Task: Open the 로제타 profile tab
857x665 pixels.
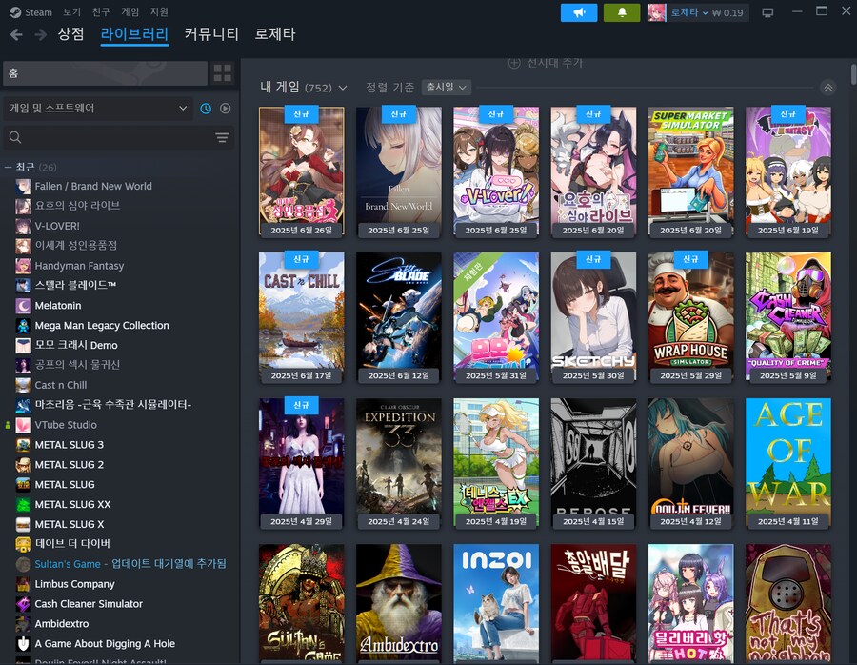Action: coord(275,34)
